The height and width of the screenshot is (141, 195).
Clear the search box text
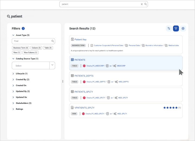click(142, 4)
